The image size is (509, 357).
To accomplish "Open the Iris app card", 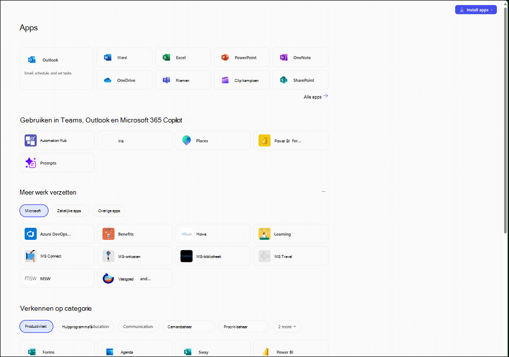I will click(135, 140).
